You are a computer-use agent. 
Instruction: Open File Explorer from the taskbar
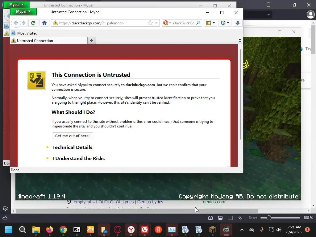[x=36, y=230]
